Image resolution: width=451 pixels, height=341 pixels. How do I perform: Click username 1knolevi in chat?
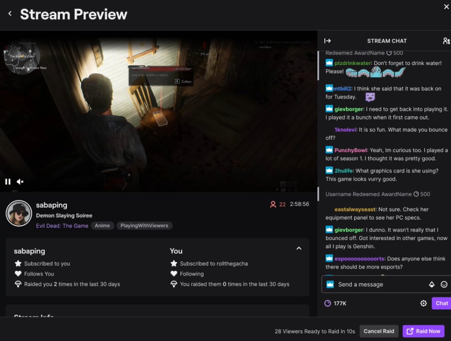click(345, 130)
